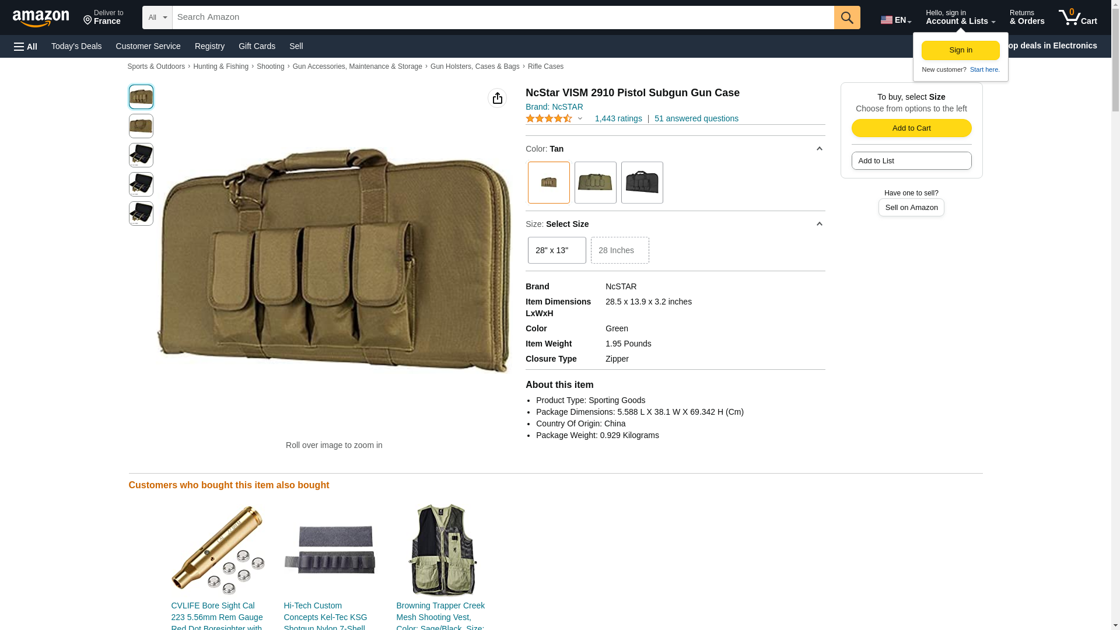Click the share icon on product image
This screenshot has height=630, width=1120.
pos(497,98)
